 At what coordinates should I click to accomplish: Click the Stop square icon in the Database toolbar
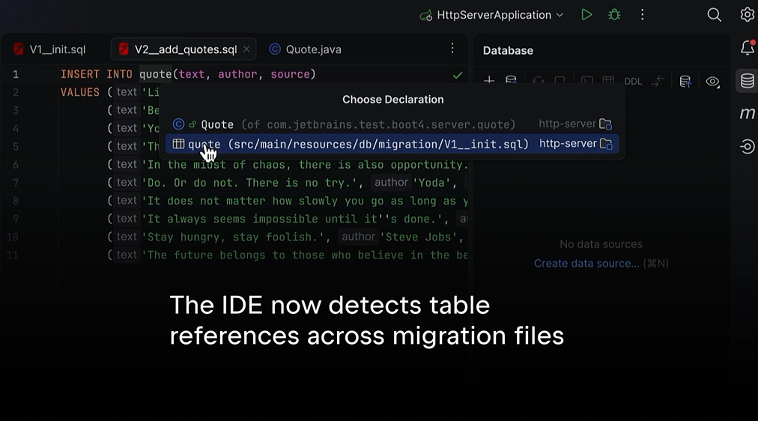point(560,81)
